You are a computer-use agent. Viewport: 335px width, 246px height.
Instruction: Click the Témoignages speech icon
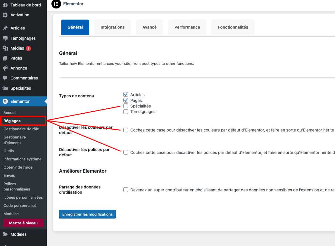click(x=5, y=38)
